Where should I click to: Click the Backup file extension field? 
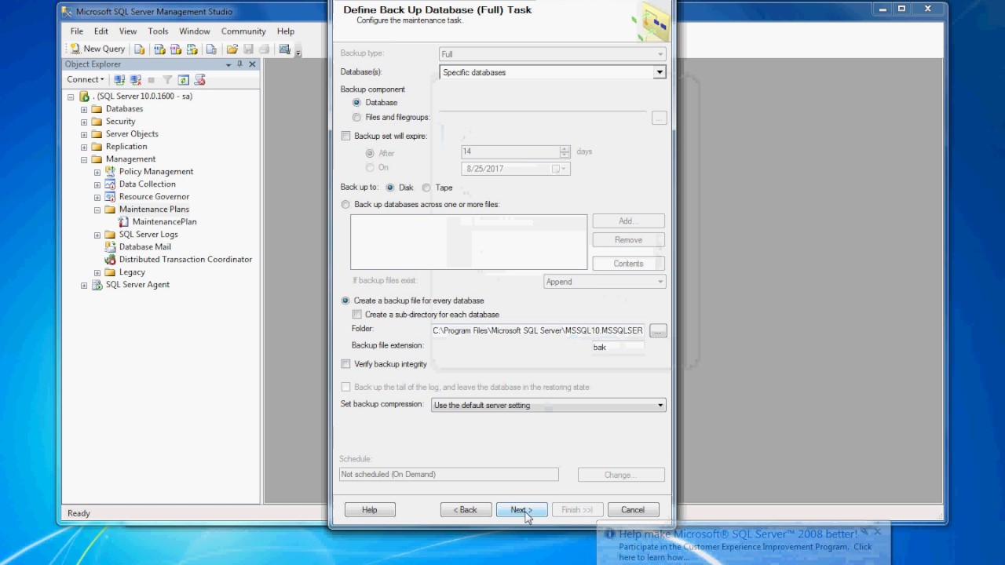click(618, 348)
